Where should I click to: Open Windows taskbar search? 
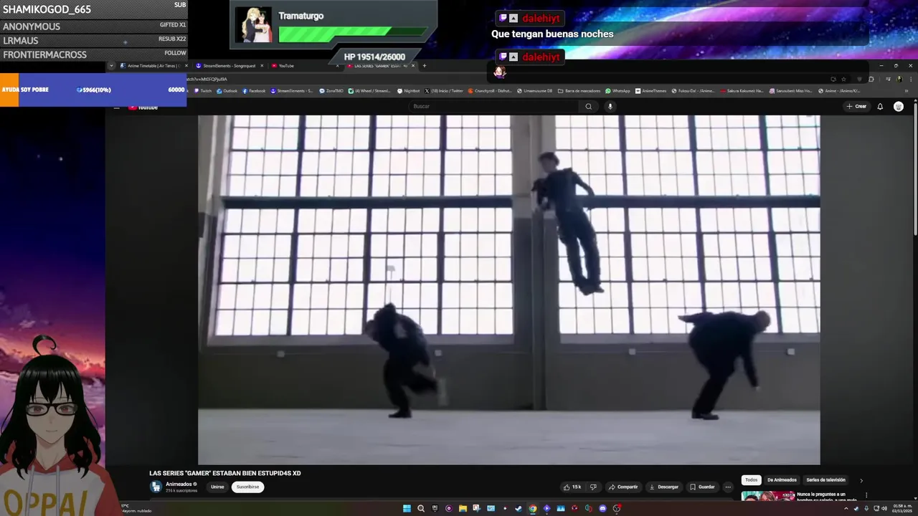(421, 508)
